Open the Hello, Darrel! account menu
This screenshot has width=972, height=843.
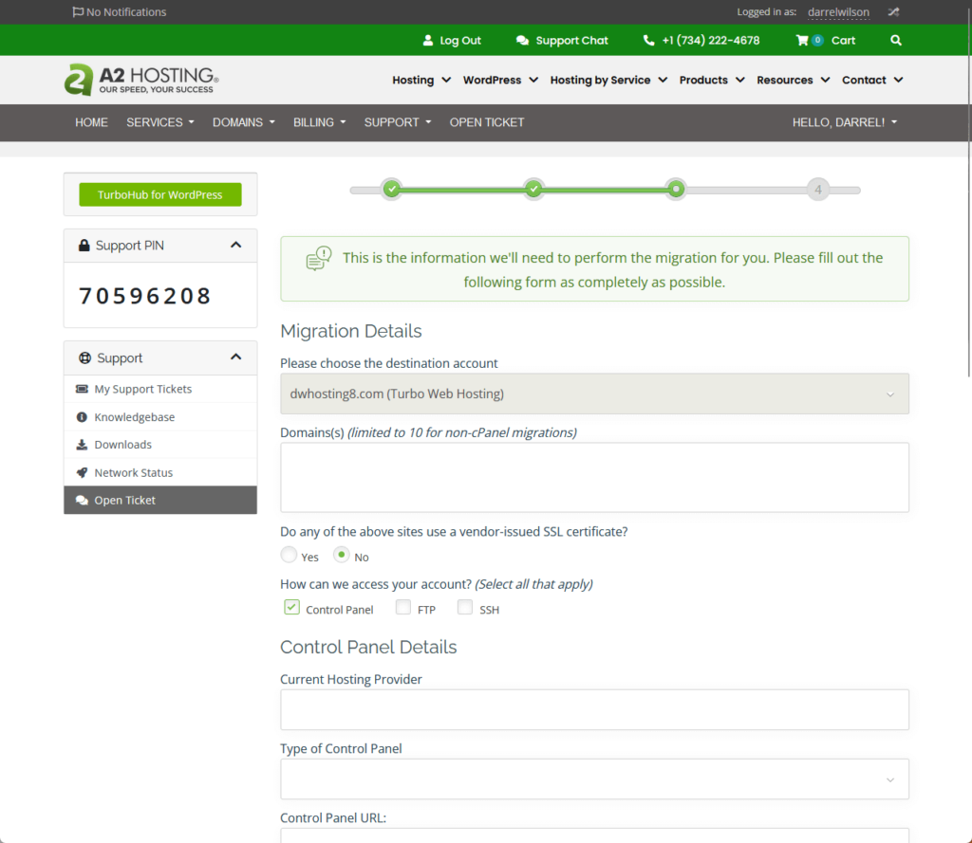(844, 122)
